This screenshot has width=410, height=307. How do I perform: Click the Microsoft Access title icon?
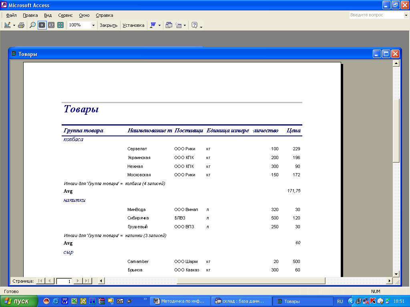4,5
